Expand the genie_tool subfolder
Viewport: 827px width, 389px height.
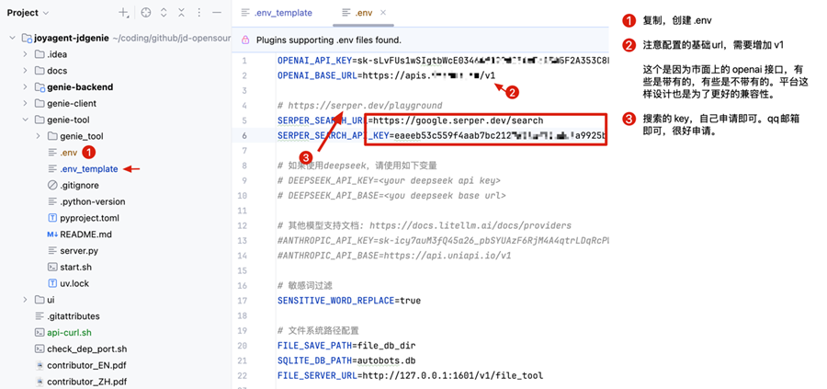[x=38, y=136]
